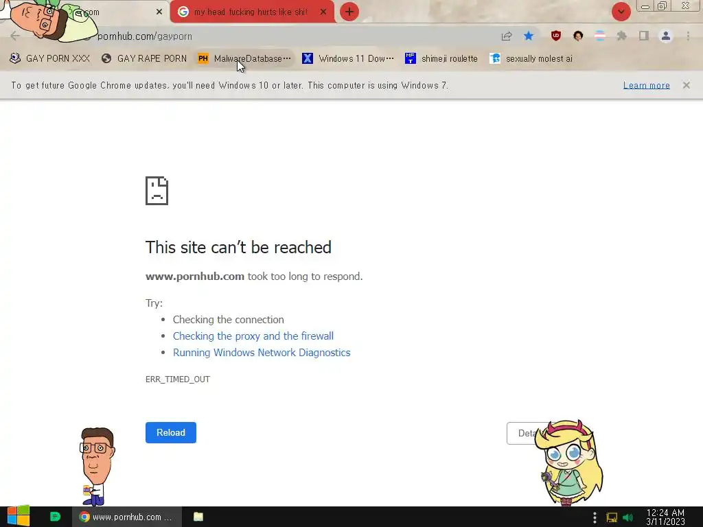Open the Windows 11 Dow... bookmark
Image resolution: width=703 pixels, height=527 pixels.
tap(348, 59)
